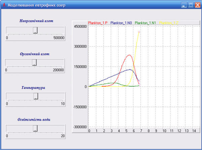Click the Plankton_1.Z legend entry

169,23
